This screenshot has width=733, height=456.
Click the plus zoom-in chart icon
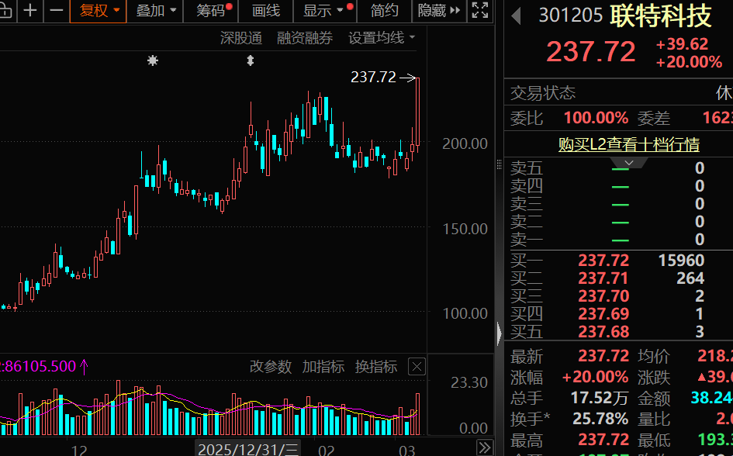[x=30, y=11]
